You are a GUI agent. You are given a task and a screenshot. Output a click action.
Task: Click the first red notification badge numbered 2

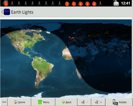tap(6, 4)
